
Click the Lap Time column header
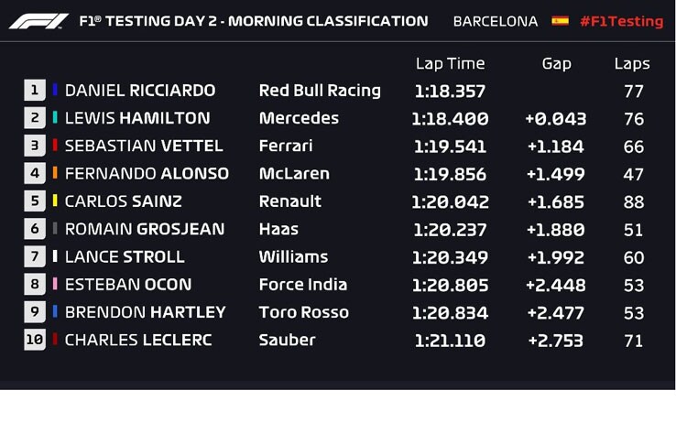click(x=450, y=64)
